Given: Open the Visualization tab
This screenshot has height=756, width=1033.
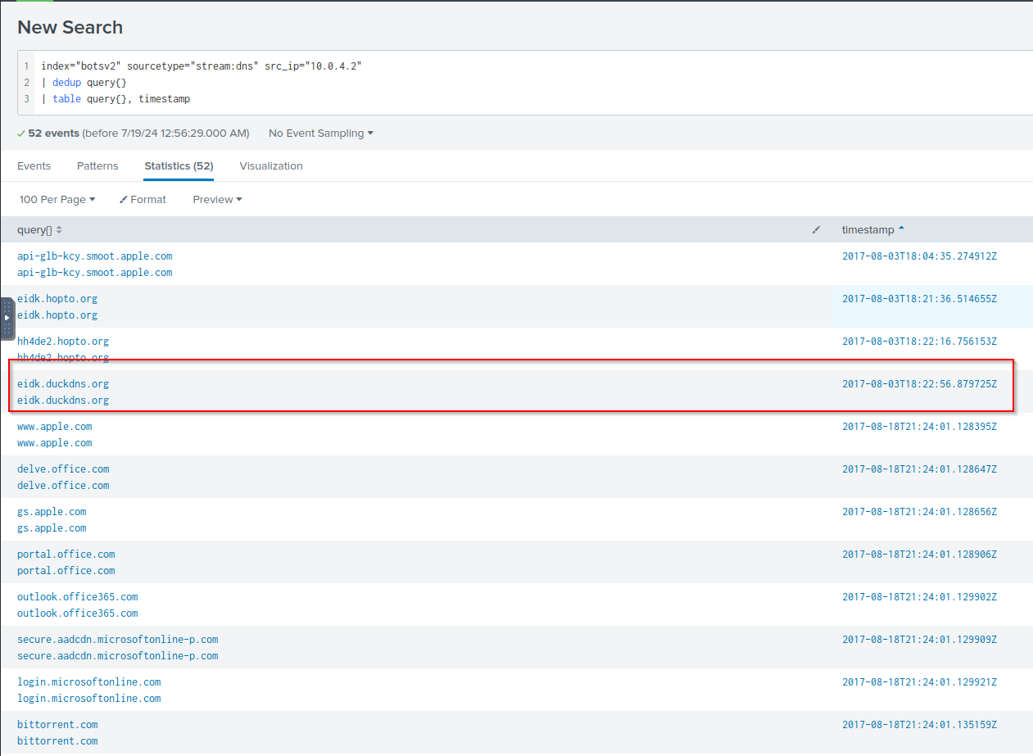Looking at the screenshot, I should click(271, 165).
